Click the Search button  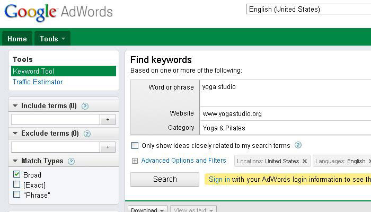pos(165,179)
